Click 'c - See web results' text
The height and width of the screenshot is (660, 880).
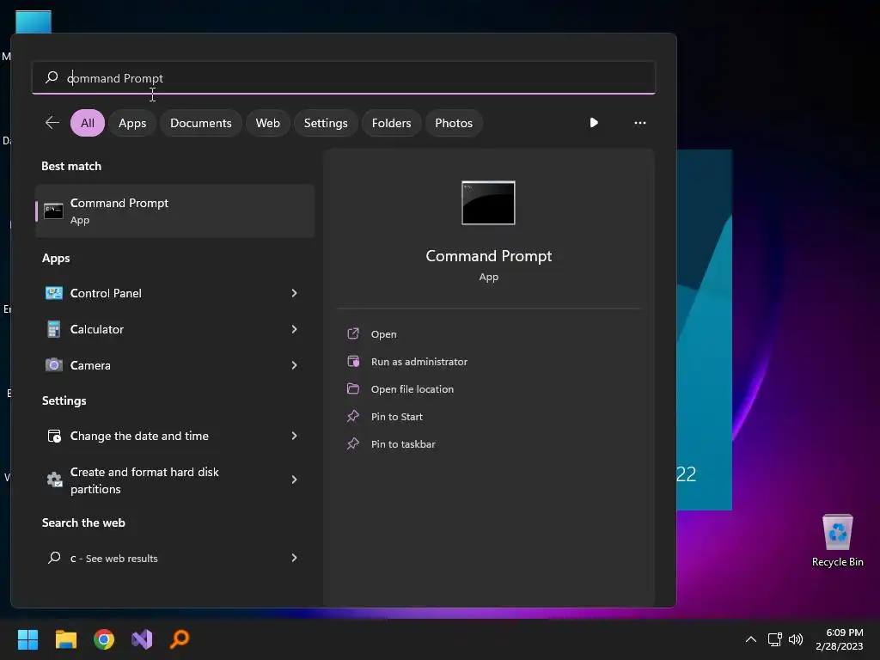click(x=114, y=558)
